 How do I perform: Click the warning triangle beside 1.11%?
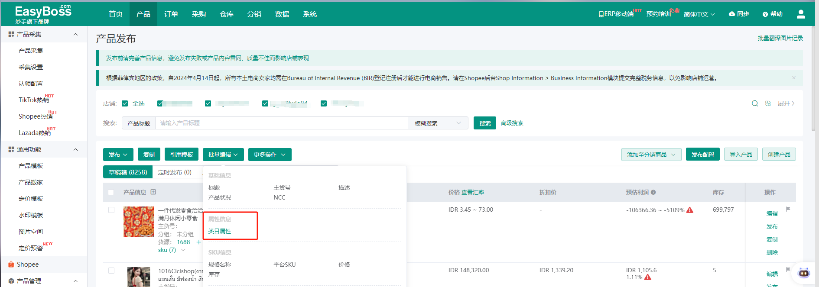coord(648,277)
